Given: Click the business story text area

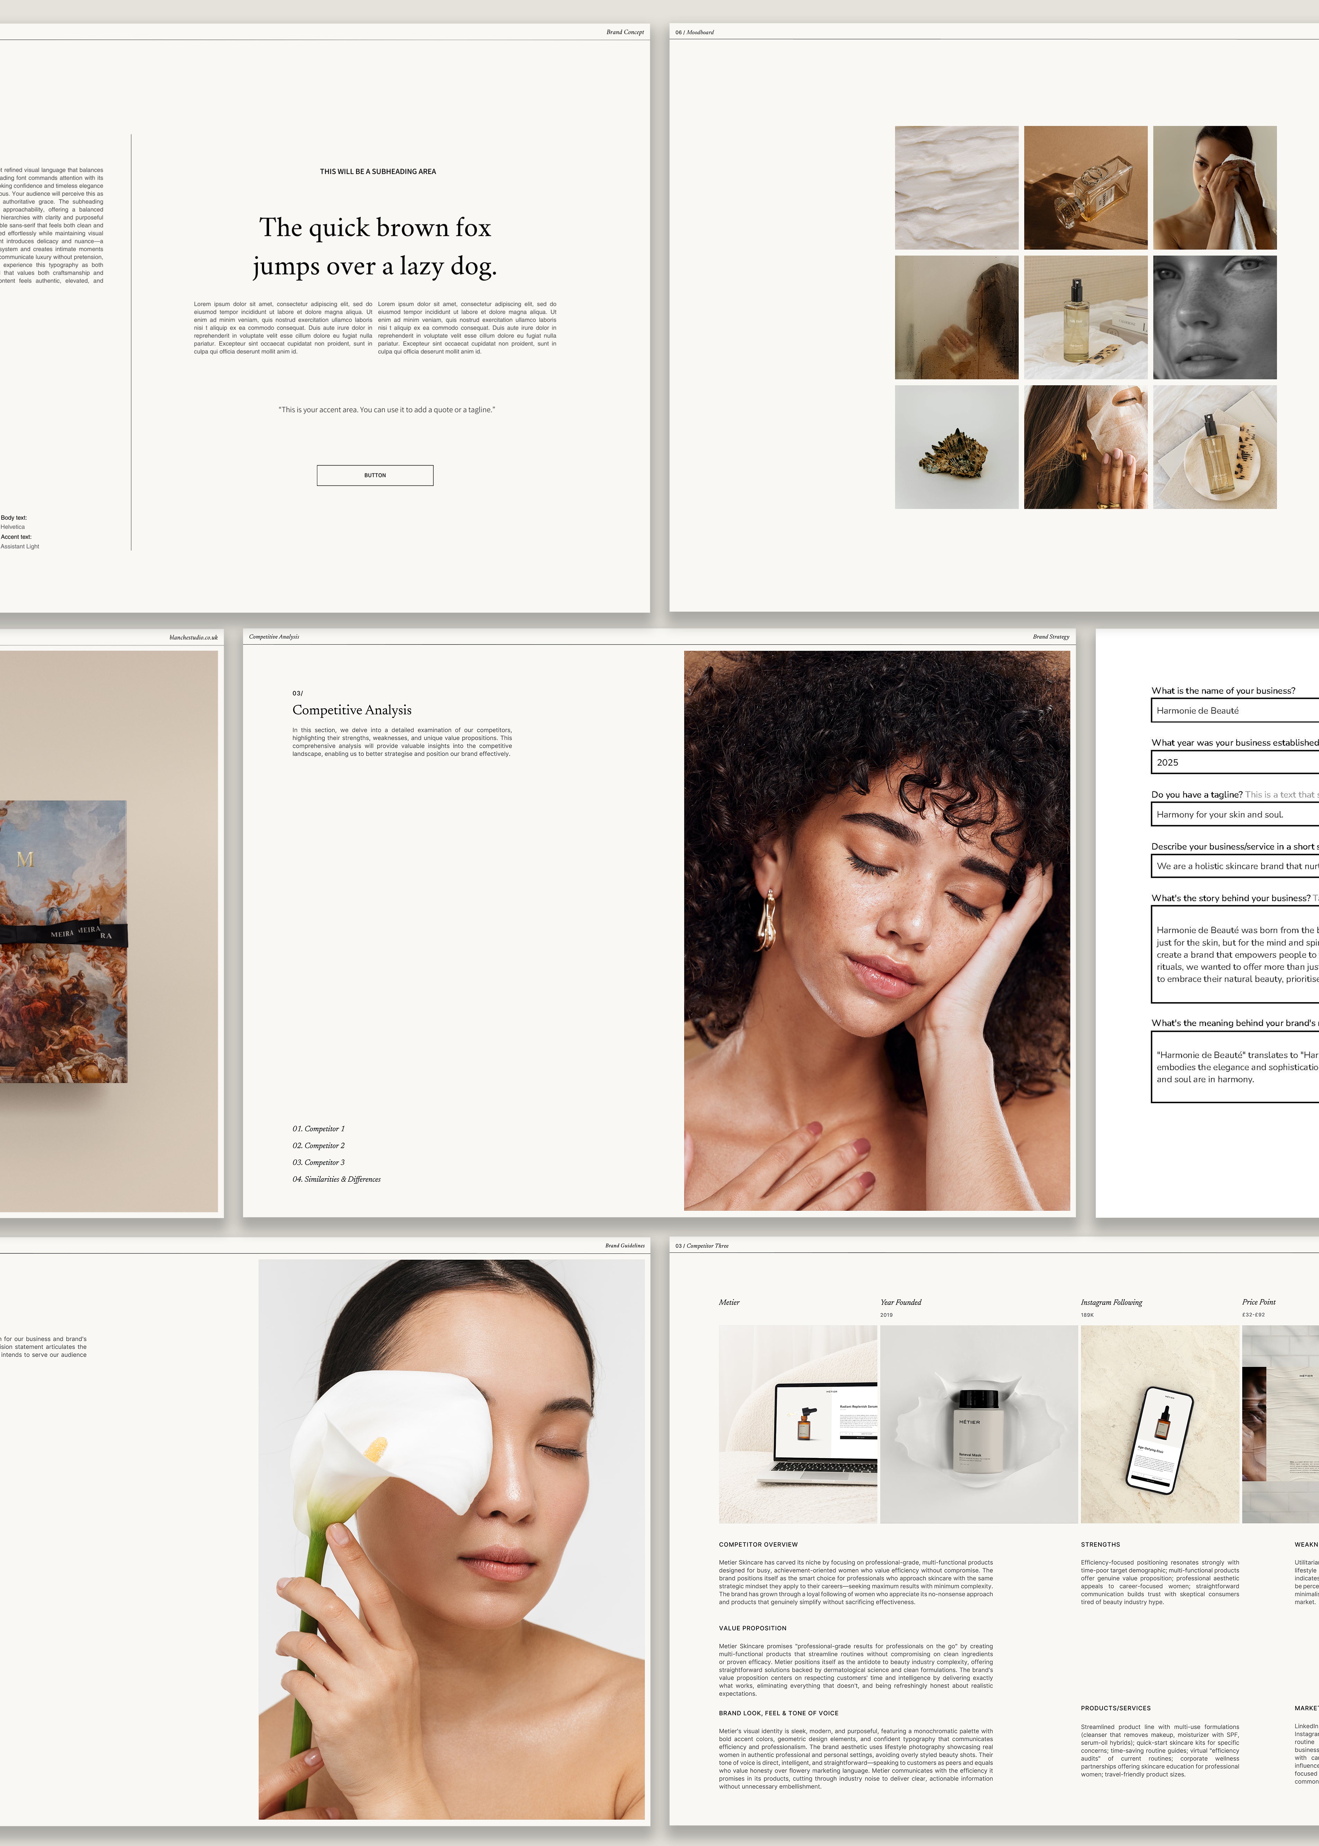Looking at the screenshot, I should pyautogui.click(x=1234, y=954).
